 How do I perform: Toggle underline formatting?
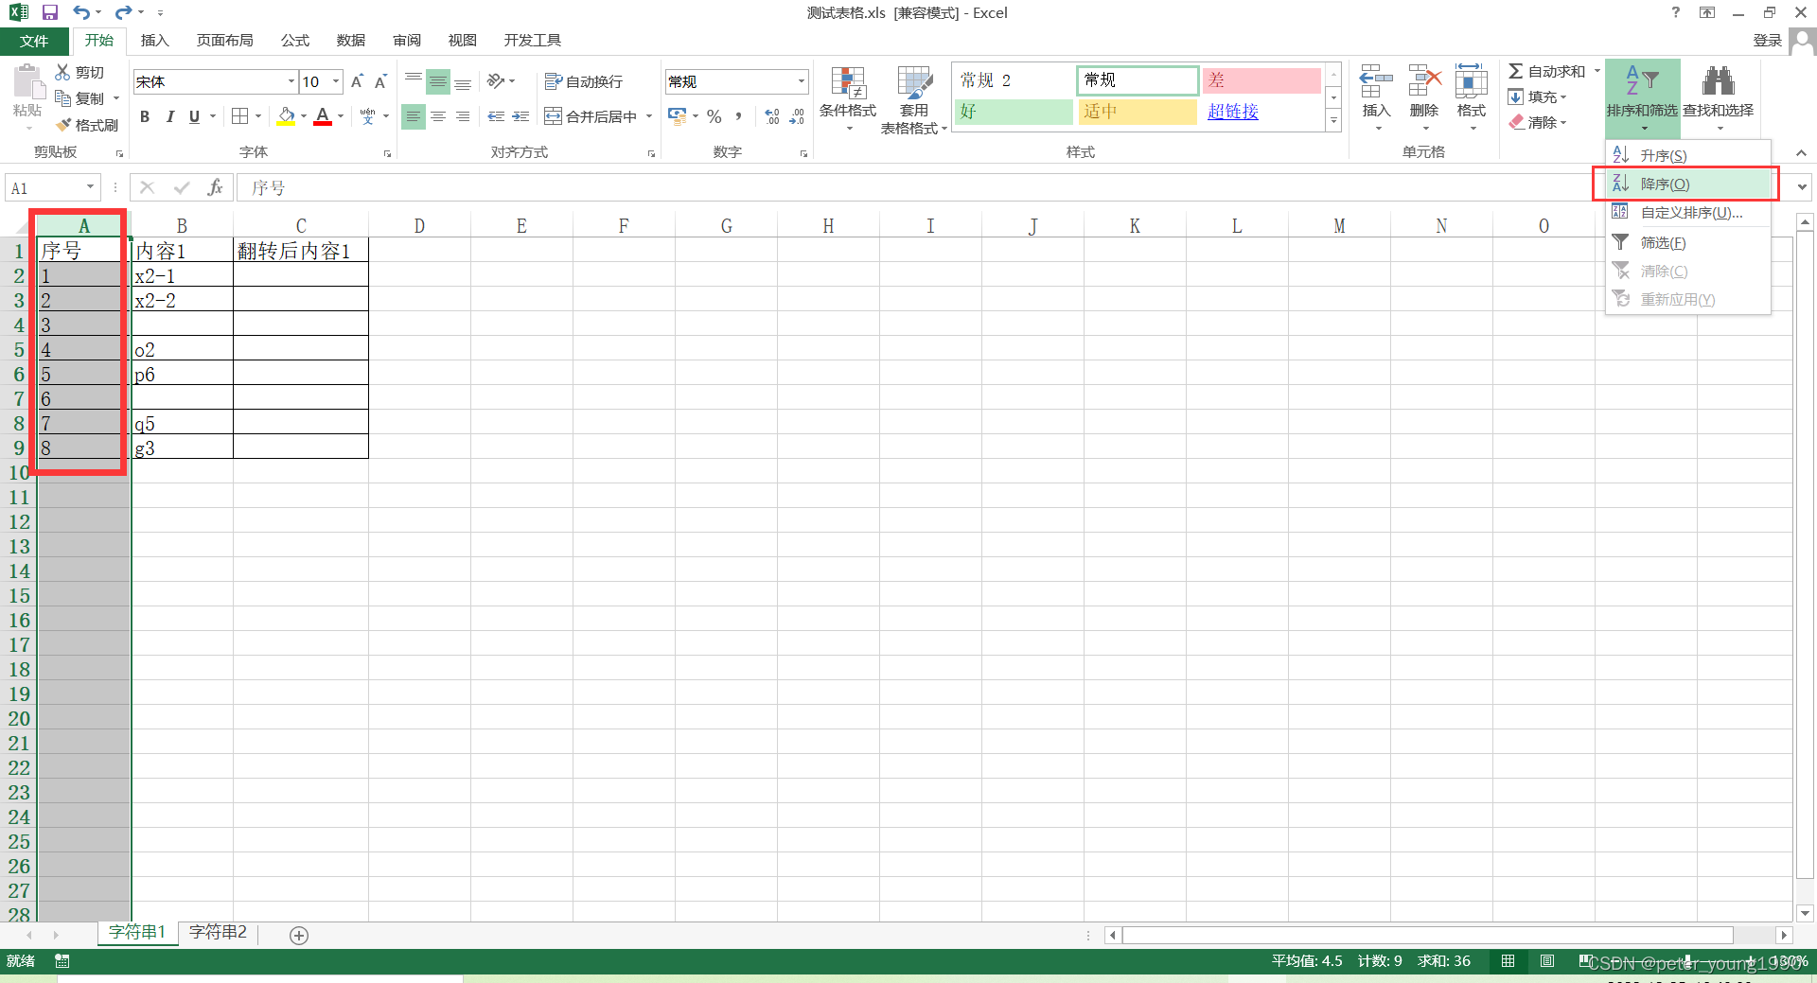194,116
